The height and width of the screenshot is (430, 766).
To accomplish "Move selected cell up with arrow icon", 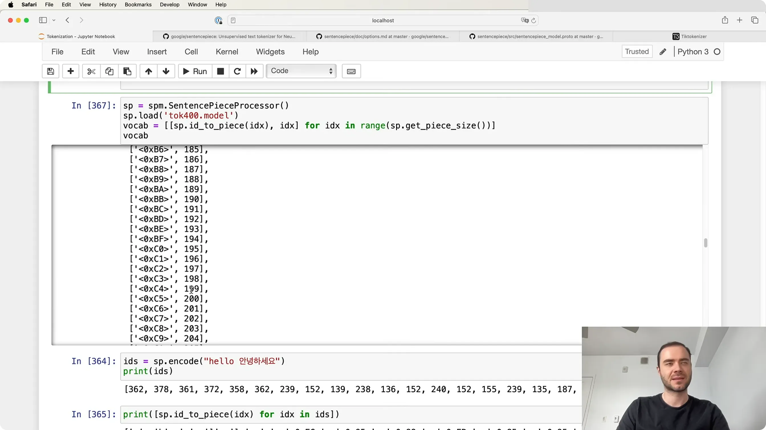I will pos(149,71).
